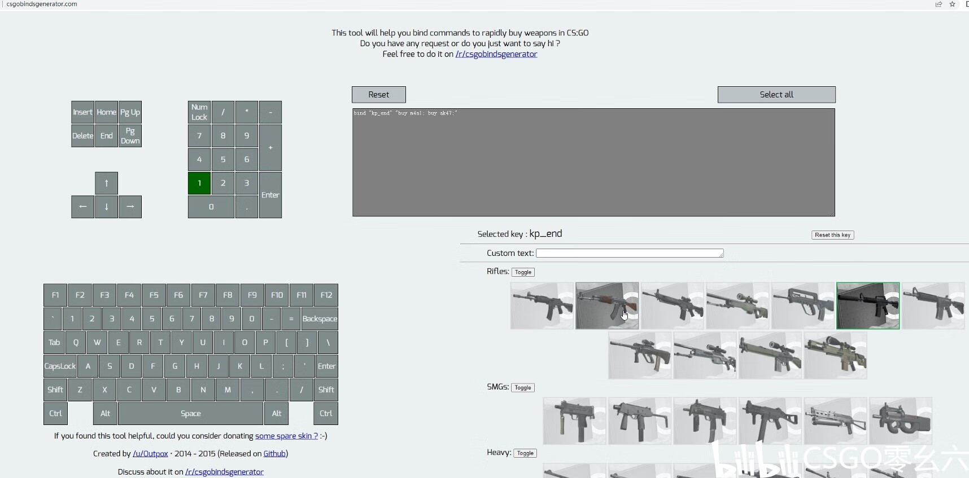Select the Pg Down key
Viewport: 969px width, 478px height.
point(130,136)
